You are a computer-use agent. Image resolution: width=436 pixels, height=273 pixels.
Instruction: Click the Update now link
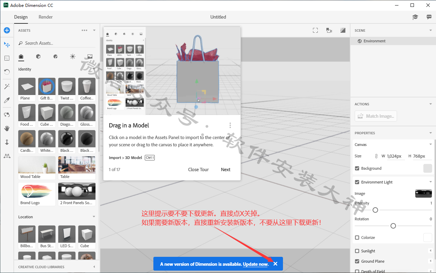click(255, 264)
